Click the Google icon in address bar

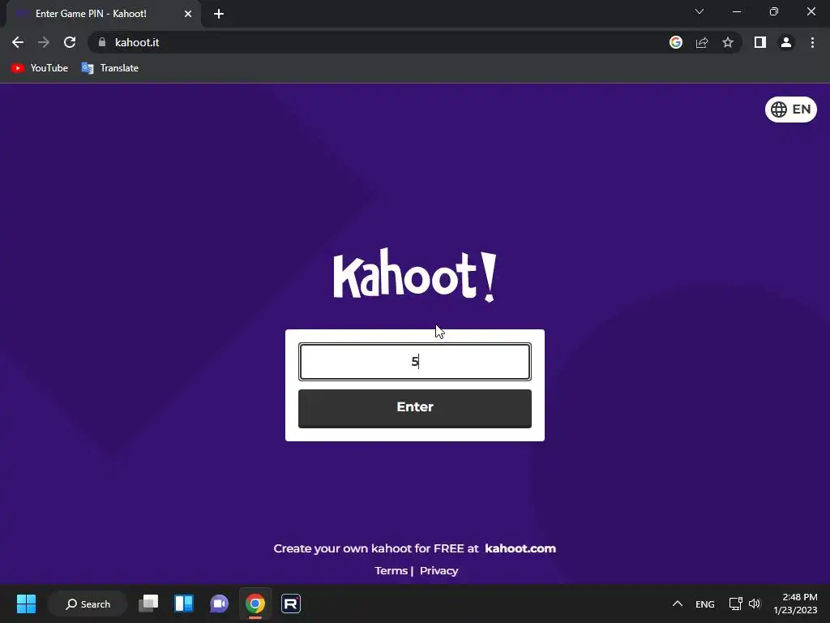point(676,42)
